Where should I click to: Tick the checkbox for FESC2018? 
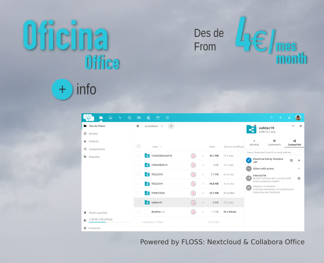(x=139, y=174)
